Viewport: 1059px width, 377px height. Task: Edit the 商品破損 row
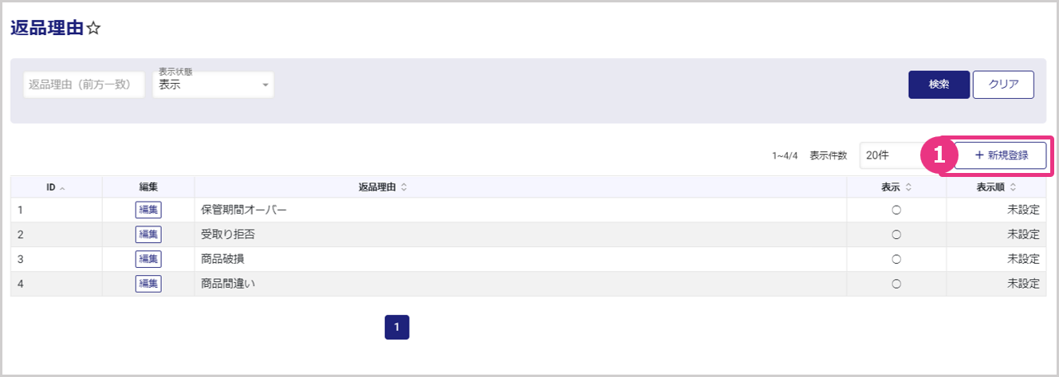[x=148, y=259]
